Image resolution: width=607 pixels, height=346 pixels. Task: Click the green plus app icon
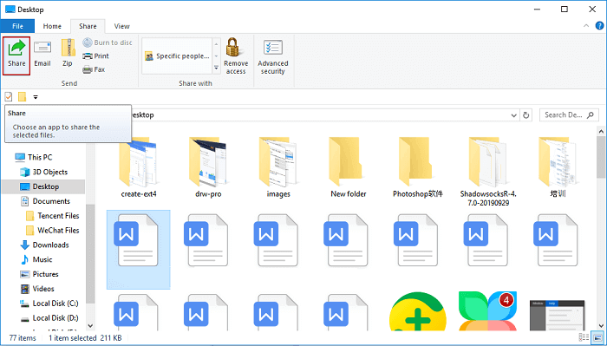(418, 311)
